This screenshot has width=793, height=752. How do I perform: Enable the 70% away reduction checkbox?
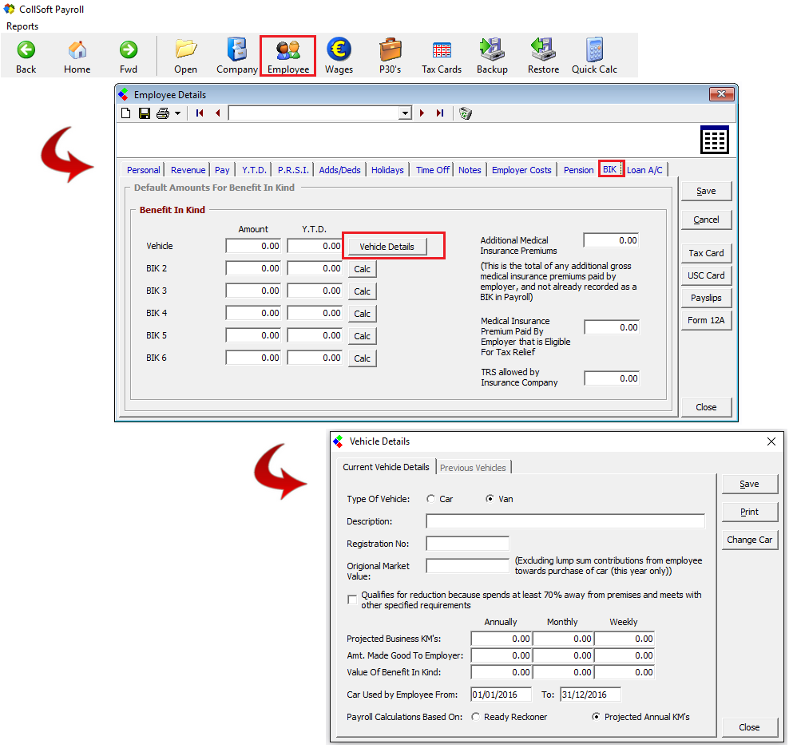(x=352, y=600)
